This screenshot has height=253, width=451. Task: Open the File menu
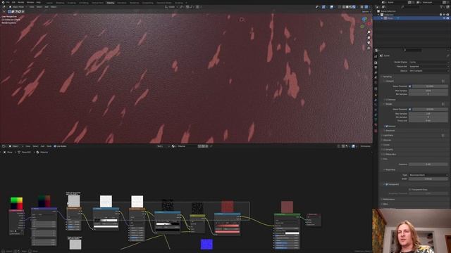[x=8, y=2]
